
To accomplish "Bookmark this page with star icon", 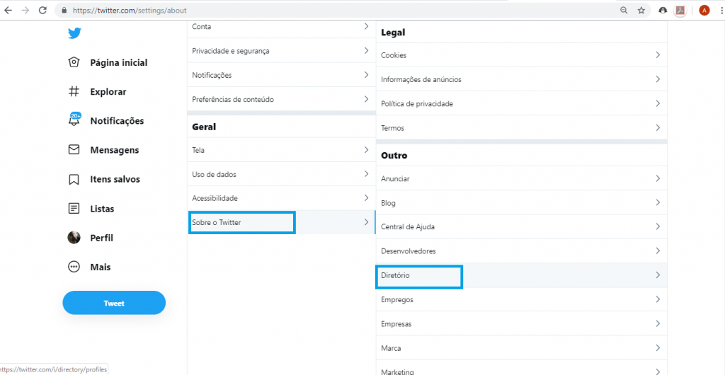I will pyautogui.click(x=641, y=10).
